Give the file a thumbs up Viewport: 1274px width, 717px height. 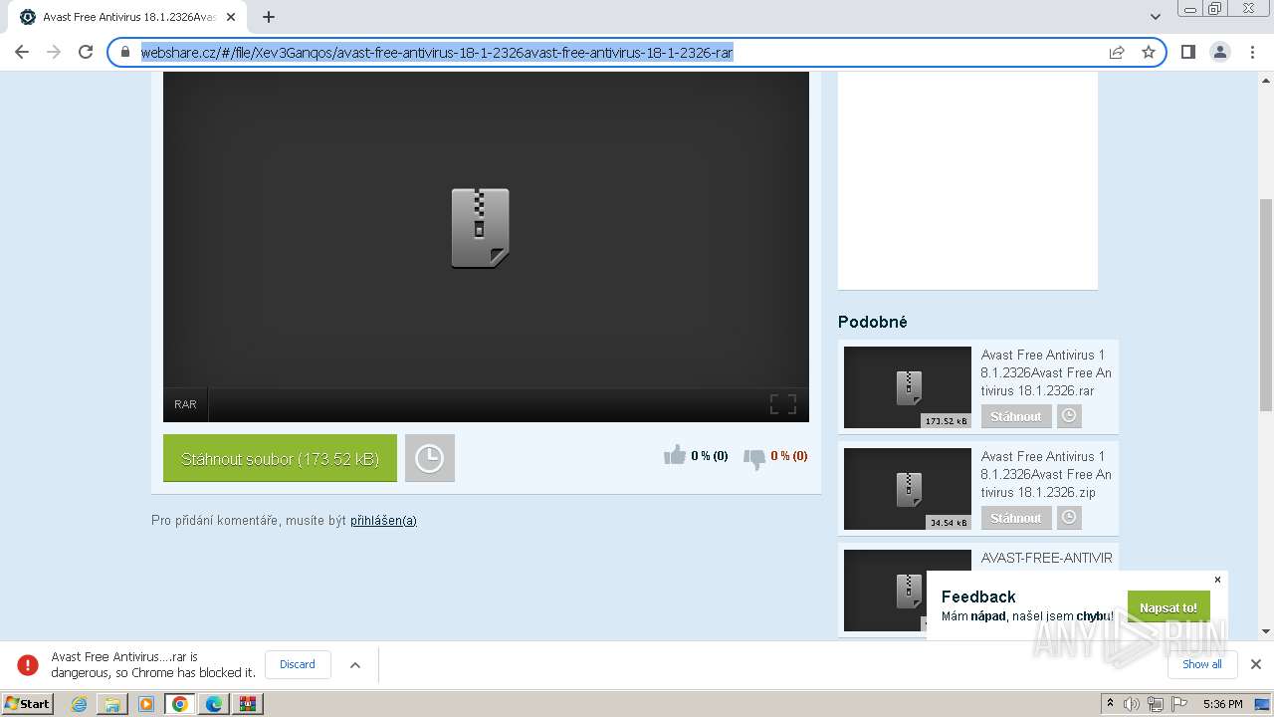click(676, 455)
